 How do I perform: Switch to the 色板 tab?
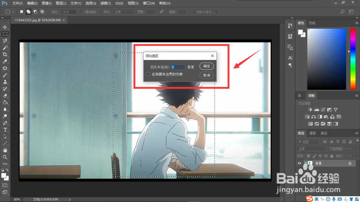[312, 23]
